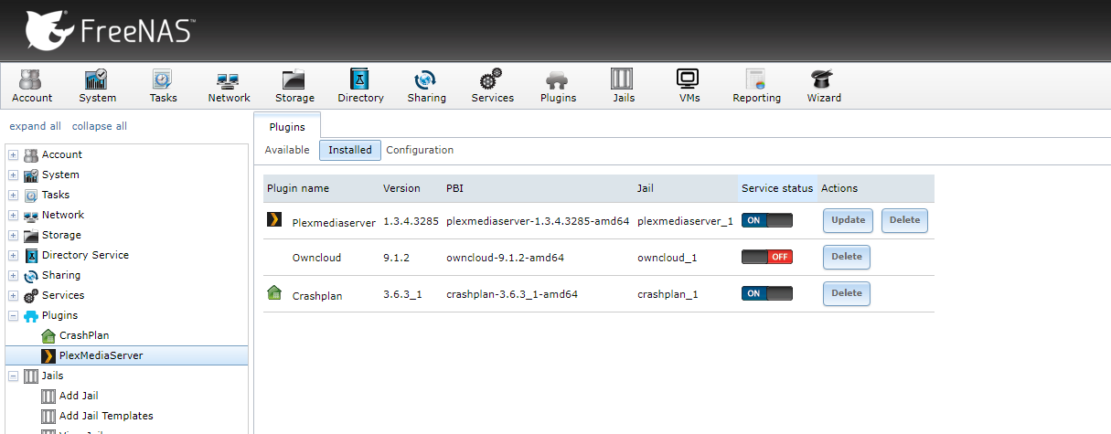This screenshot has width=1111, height=434.
Task: Expand the Tasks tree node
Action: point(14,195)
